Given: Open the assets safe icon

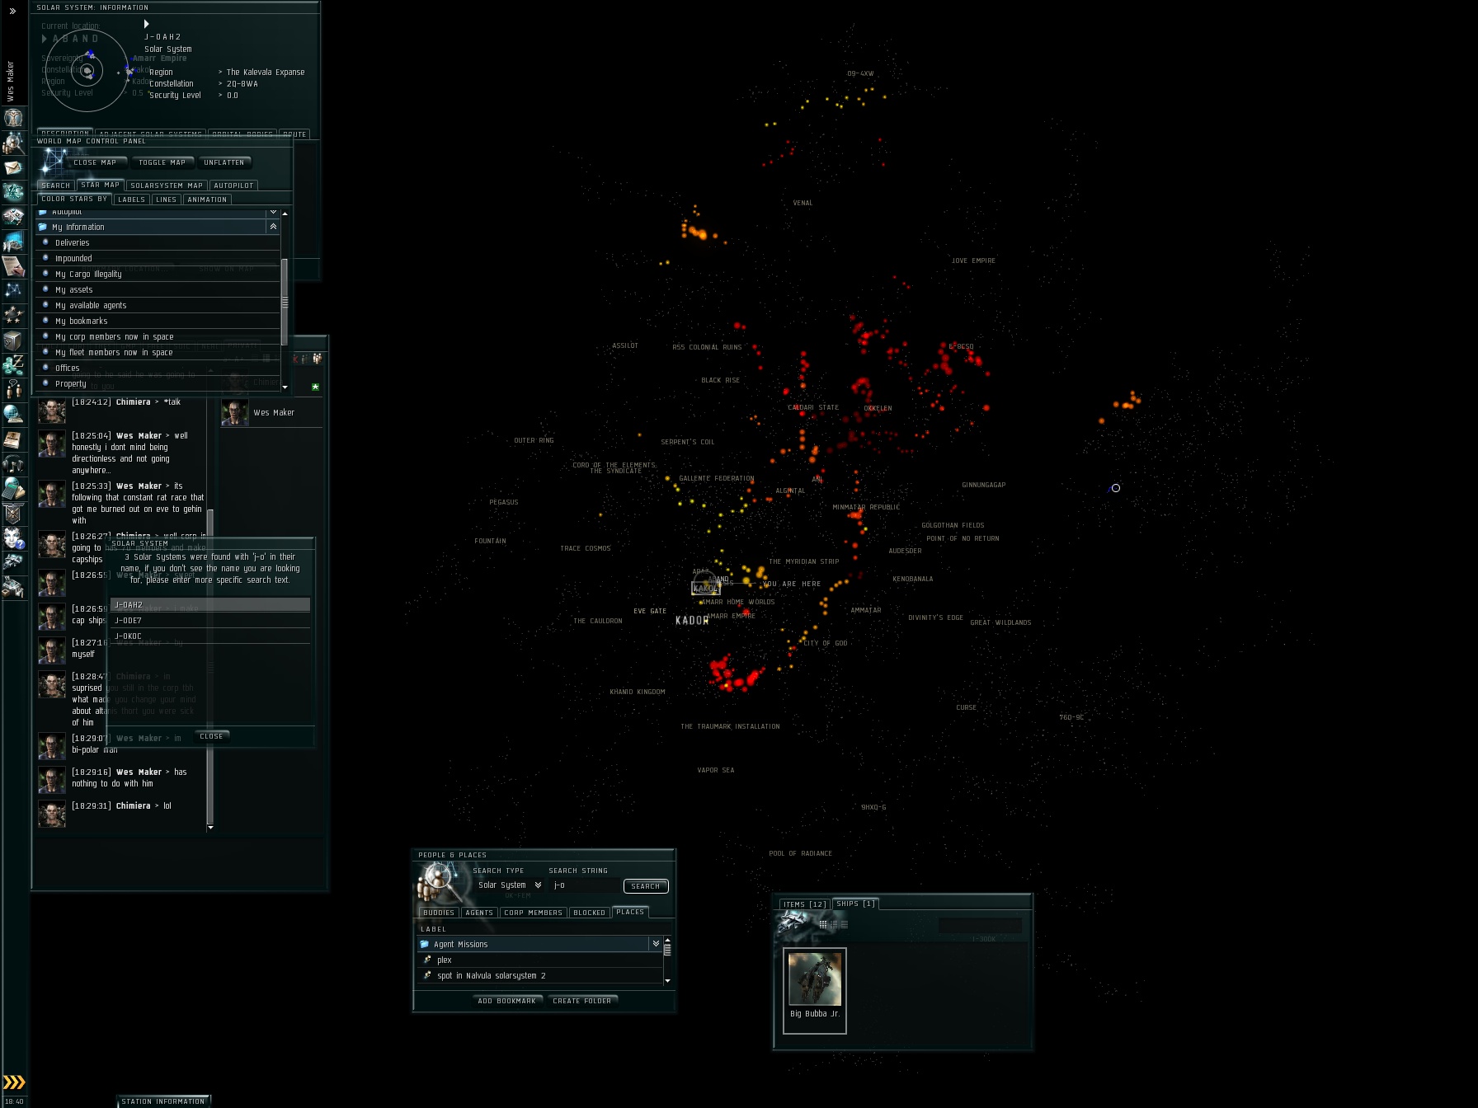Looking at the screenshot, I should coord(13,340).
